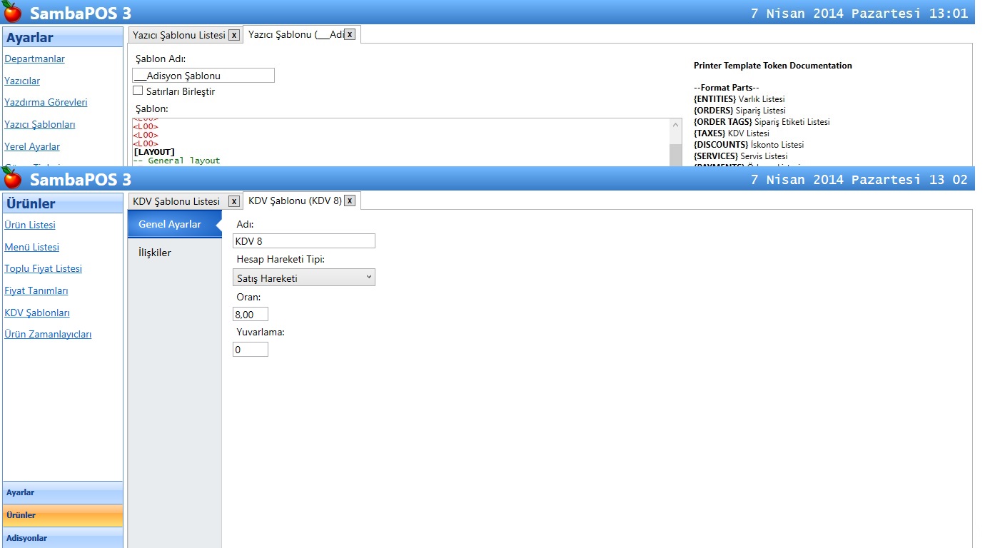Open the Hesap Hareketi Tipi dropdown
Viewport: 985px width, 548px height.
(x=304, y=278)
